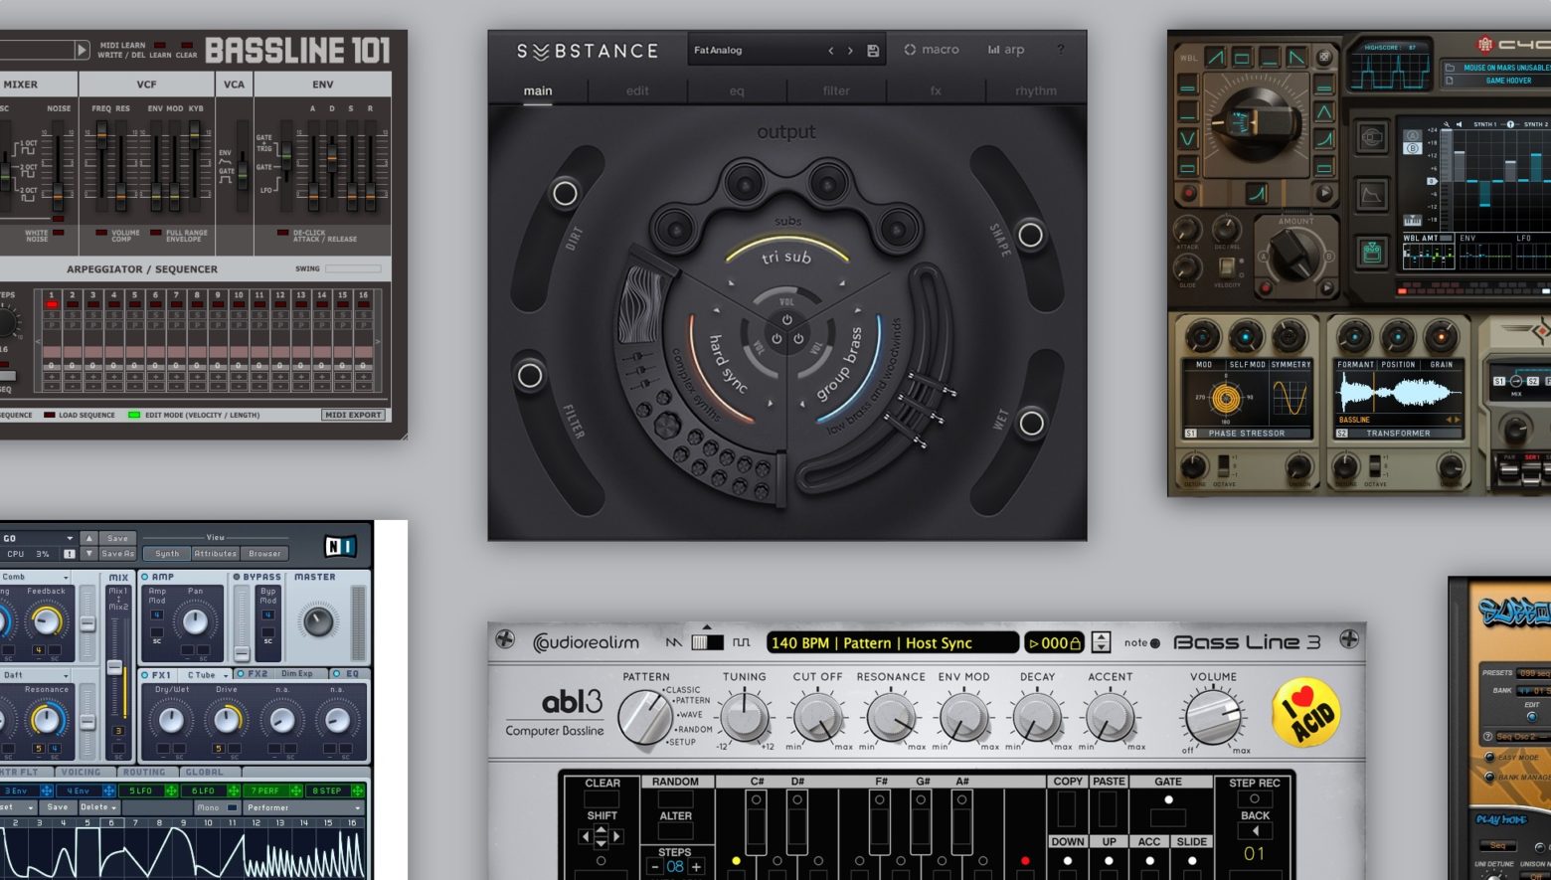Select the sawtooth waveform icon in ABL3

point(673,641)
